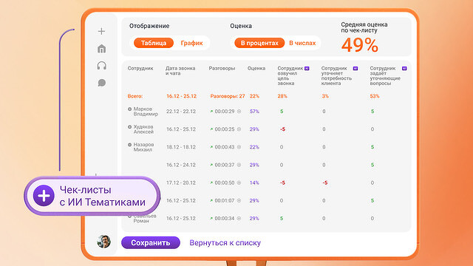Screen dimensions: 473x266
Task: Click the Оценка column header
Action: pyautogui.click(x=256, y=69)
